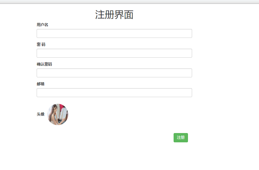Click the 密 码 label text

pyautogui.click(x=41, y=45)
